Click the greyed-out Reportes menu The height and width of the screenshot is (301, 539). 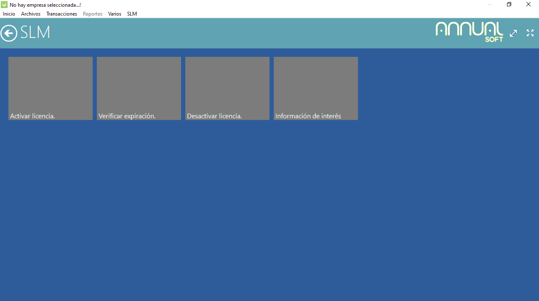coord(93,14)
